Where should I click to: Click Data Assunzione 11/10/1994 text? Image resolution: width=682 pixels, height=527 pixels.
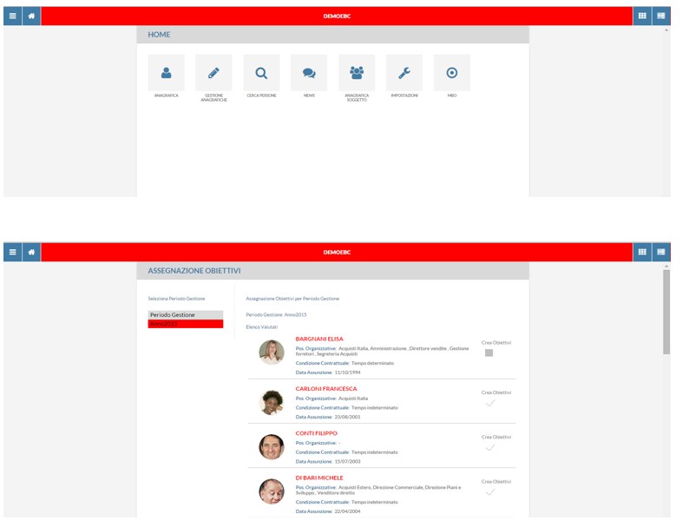coord(328,372)
